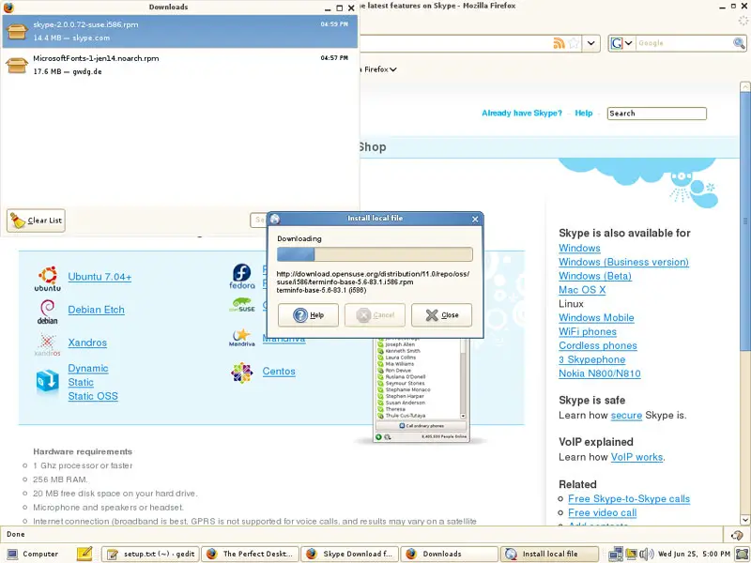Open the Windows (Beta) link
Screen dimensions: 751x563
pos(595,276)
